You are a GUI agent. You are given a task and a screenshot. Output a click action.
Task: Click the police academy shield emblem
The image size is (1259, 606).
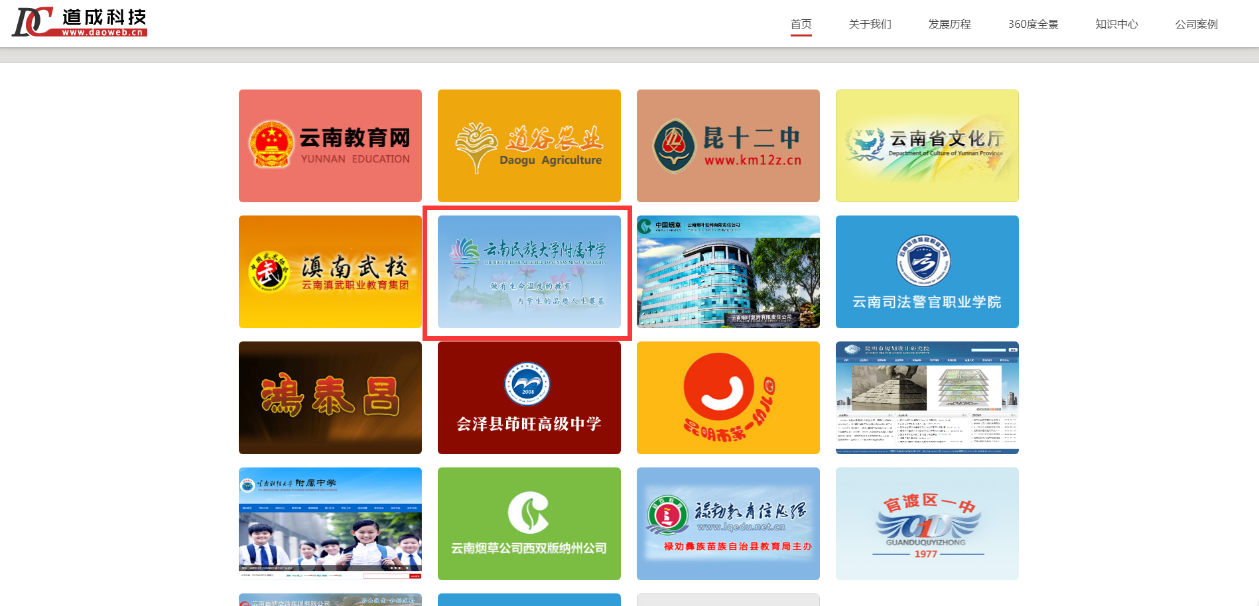point(923,261)
